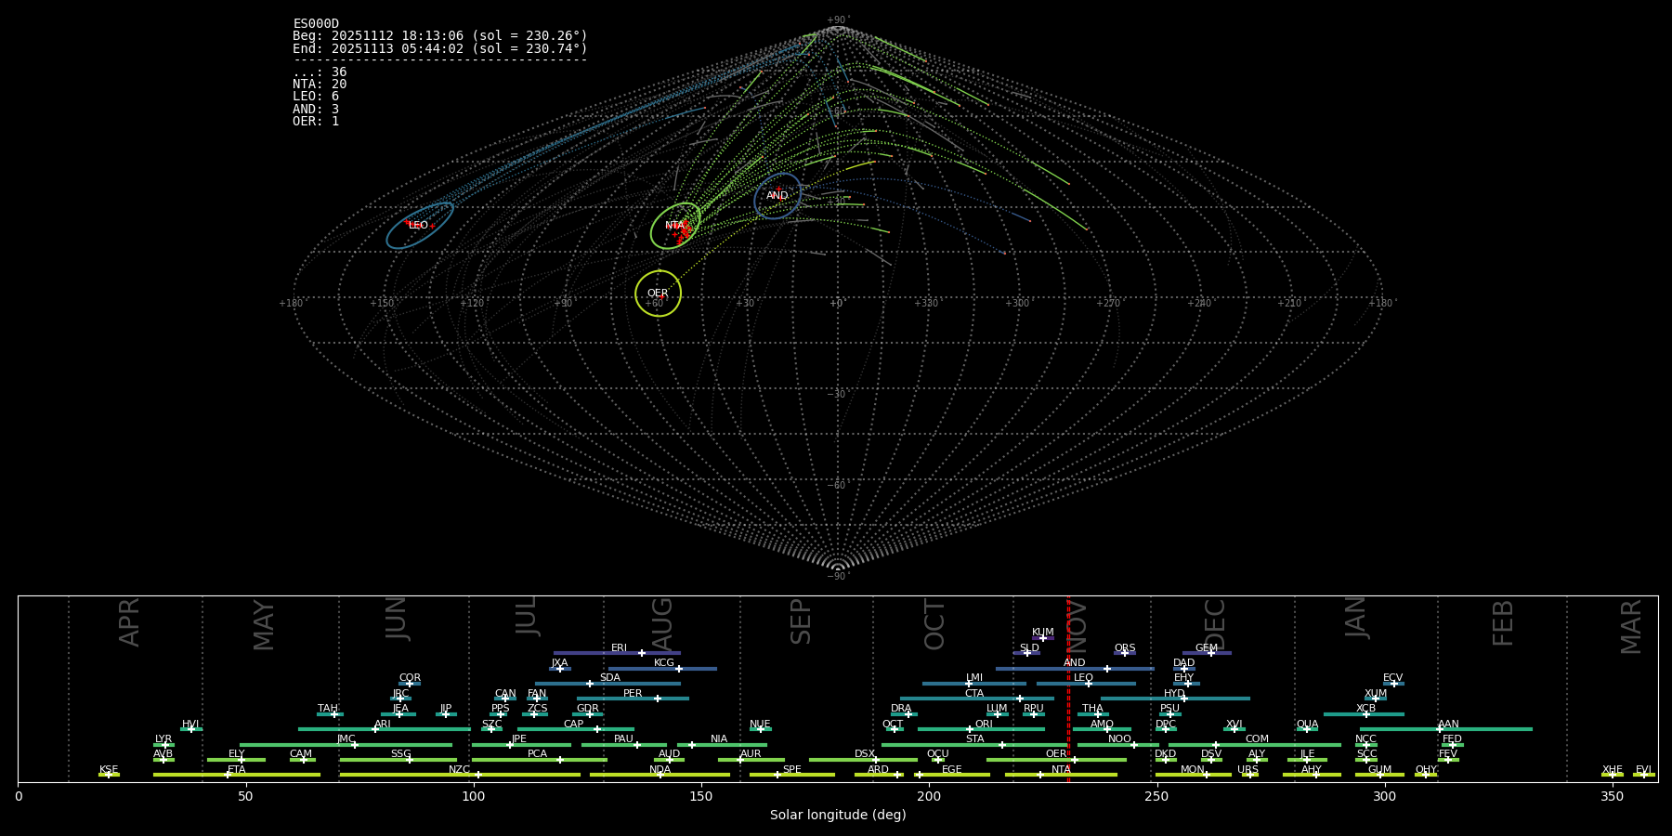Image resolution: width=1672 pixels, height=836 pixels.
Task: Select the "NTA: 20" count line
Action: 320,85
